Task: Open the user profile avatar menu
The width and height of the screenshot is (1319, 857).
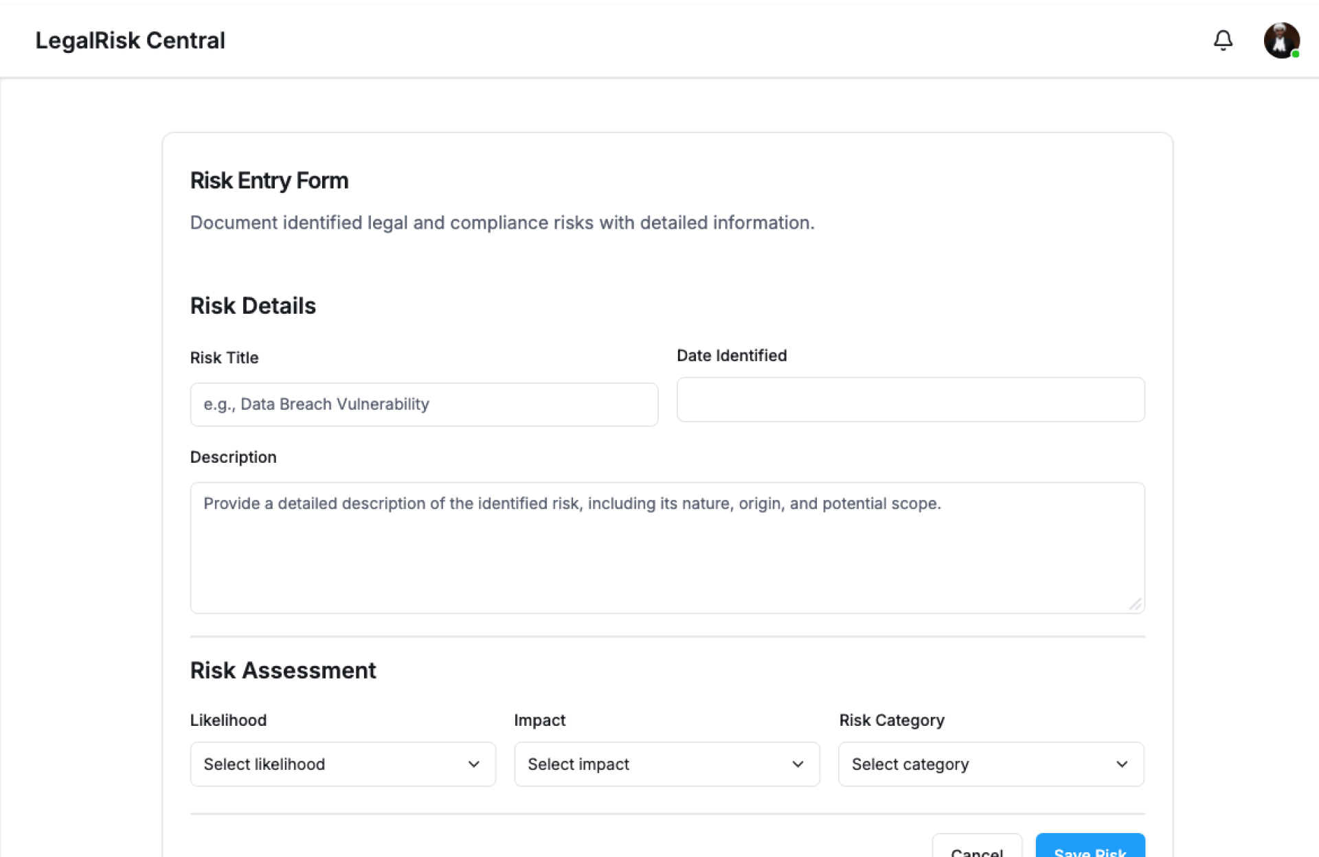Action: click(x=1281, y=41)
